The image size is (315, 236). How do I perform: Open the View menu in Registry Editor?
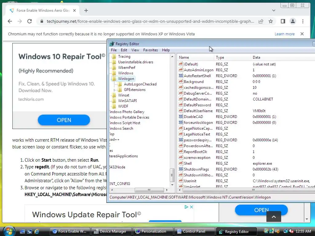click(x=135, y=50)
